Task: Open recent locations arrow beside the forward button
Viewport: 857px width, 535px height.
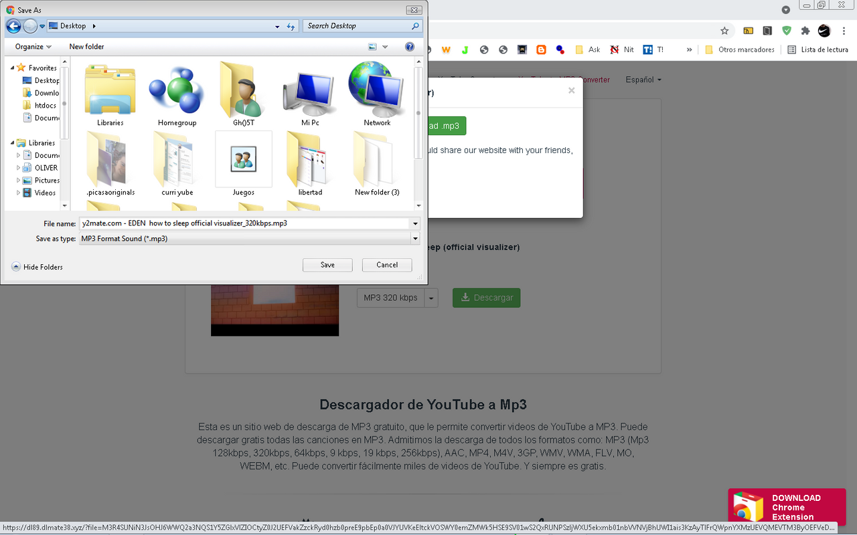Action: [42, 27]
